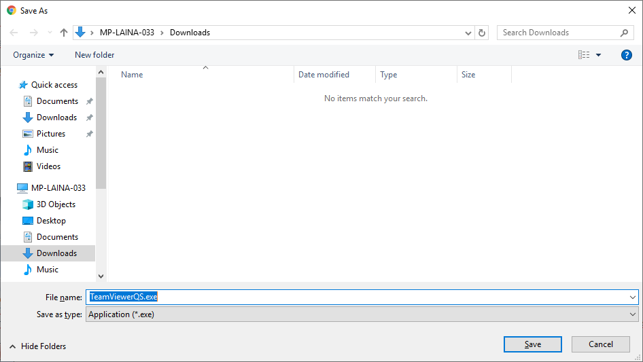Click the Desktop monitor icon
Viewport: 643px width, 362px height.
[x=27, y=221]
